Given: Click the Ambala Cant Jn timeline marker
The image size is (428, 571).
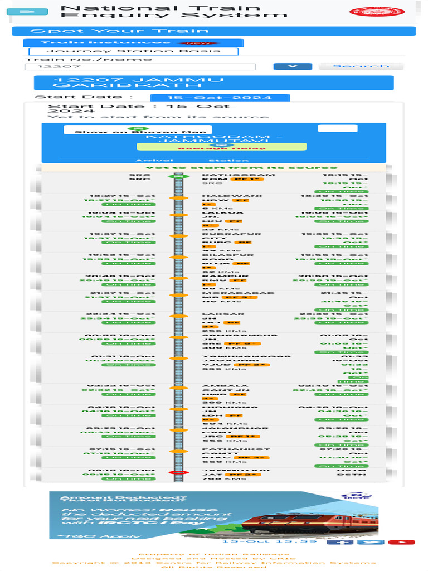Looking at the screenshot, I should point(178,388).
